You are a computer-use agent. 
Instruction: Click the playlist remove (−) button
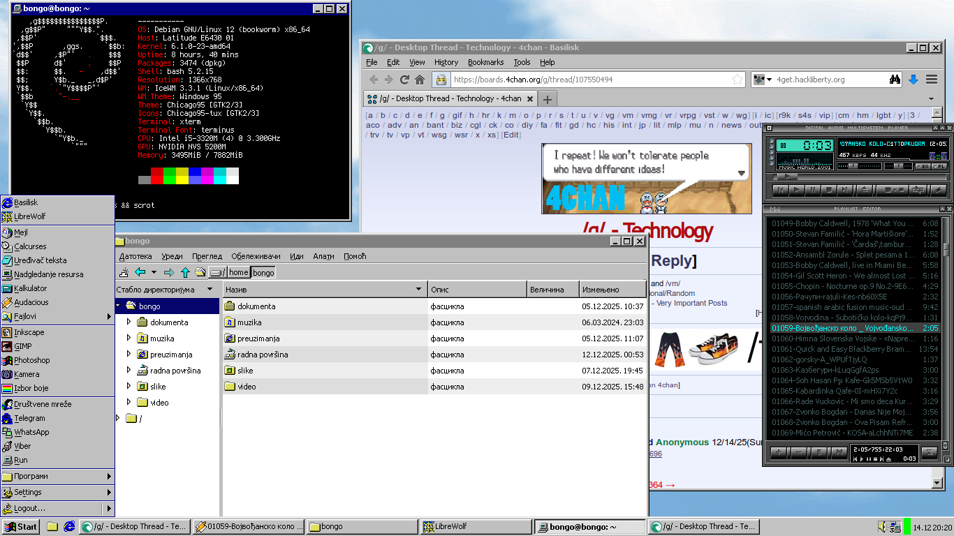coord(799,452)
